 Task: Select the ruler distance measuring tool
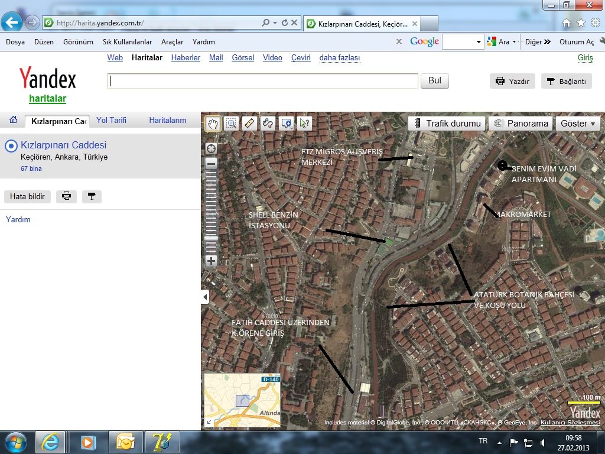[x=250, y=124]
